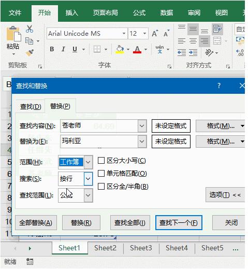
Task: Expand the 搜索 按行 dropdown
Action: tap(88, 179)
